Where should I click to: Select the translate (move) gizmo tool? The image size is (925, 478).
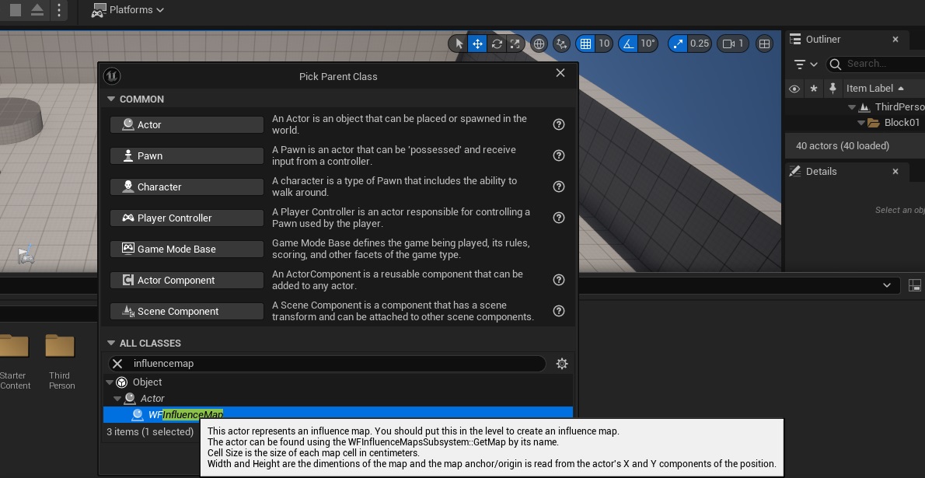477,44
